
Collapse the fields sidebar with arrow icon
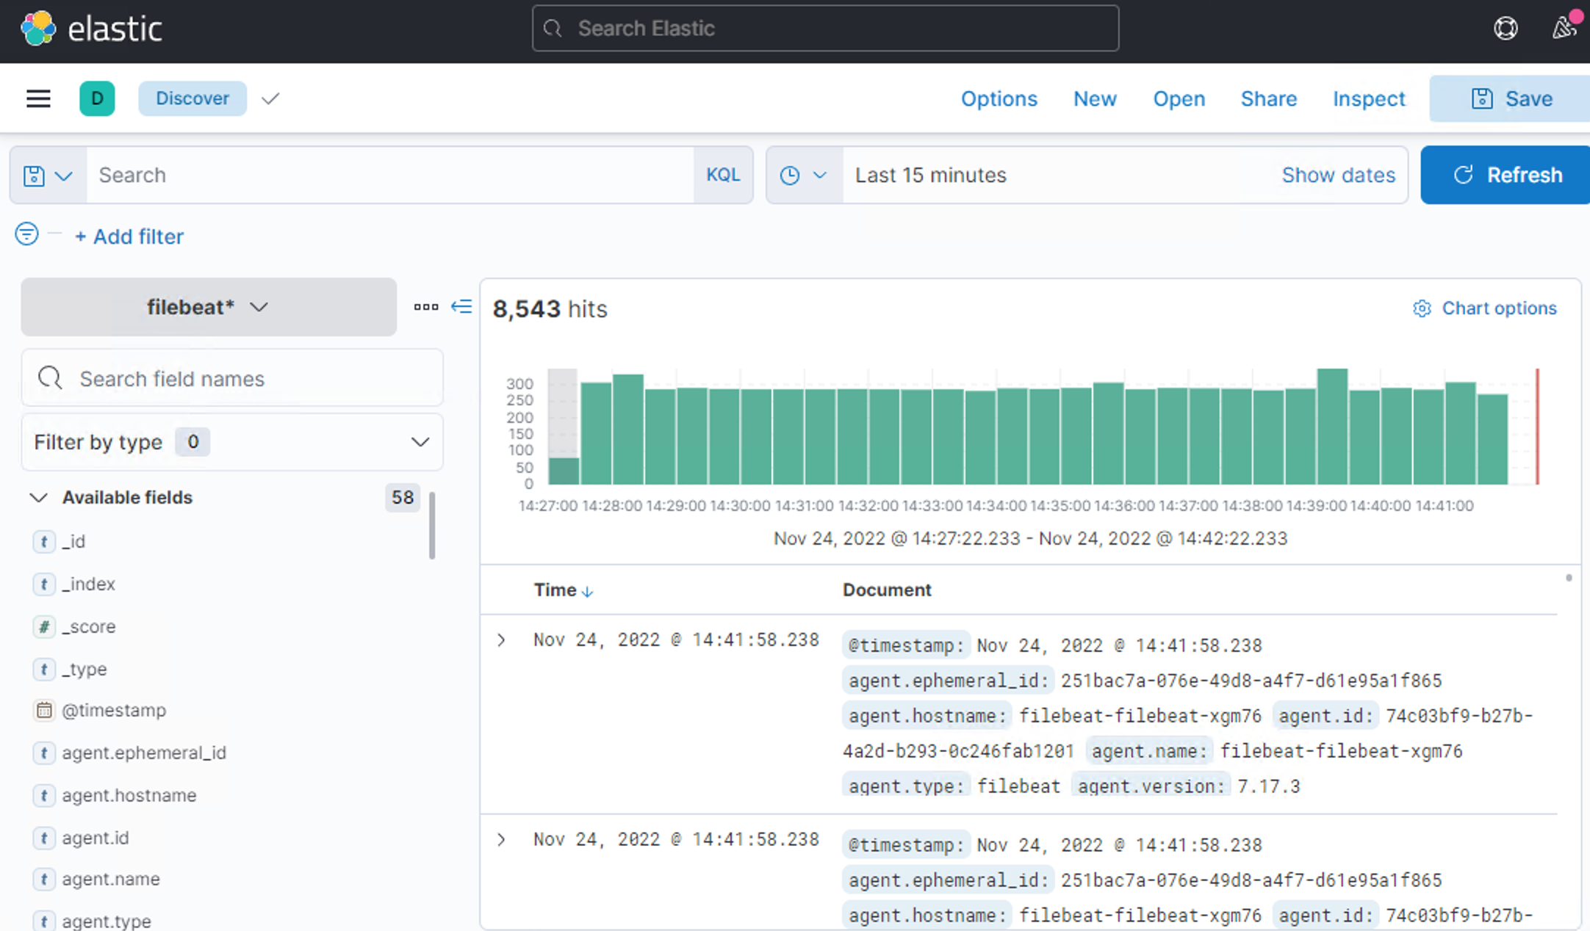(x=461, y=307)
